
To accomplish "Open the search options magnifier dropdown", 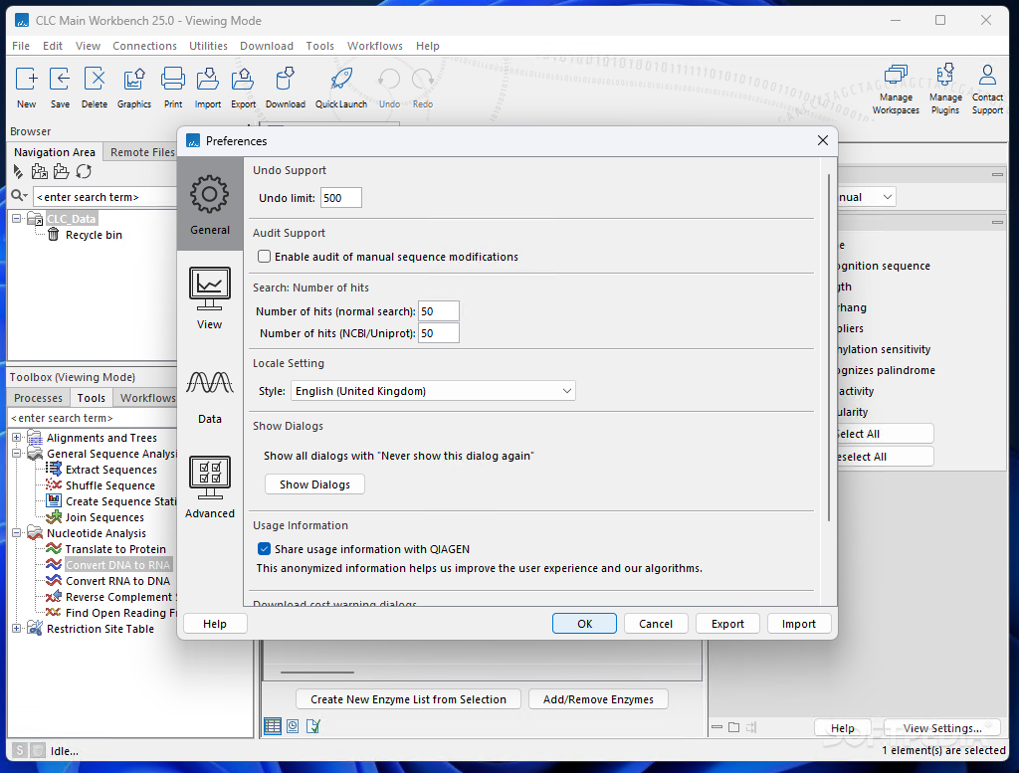I will click(20, 196).
